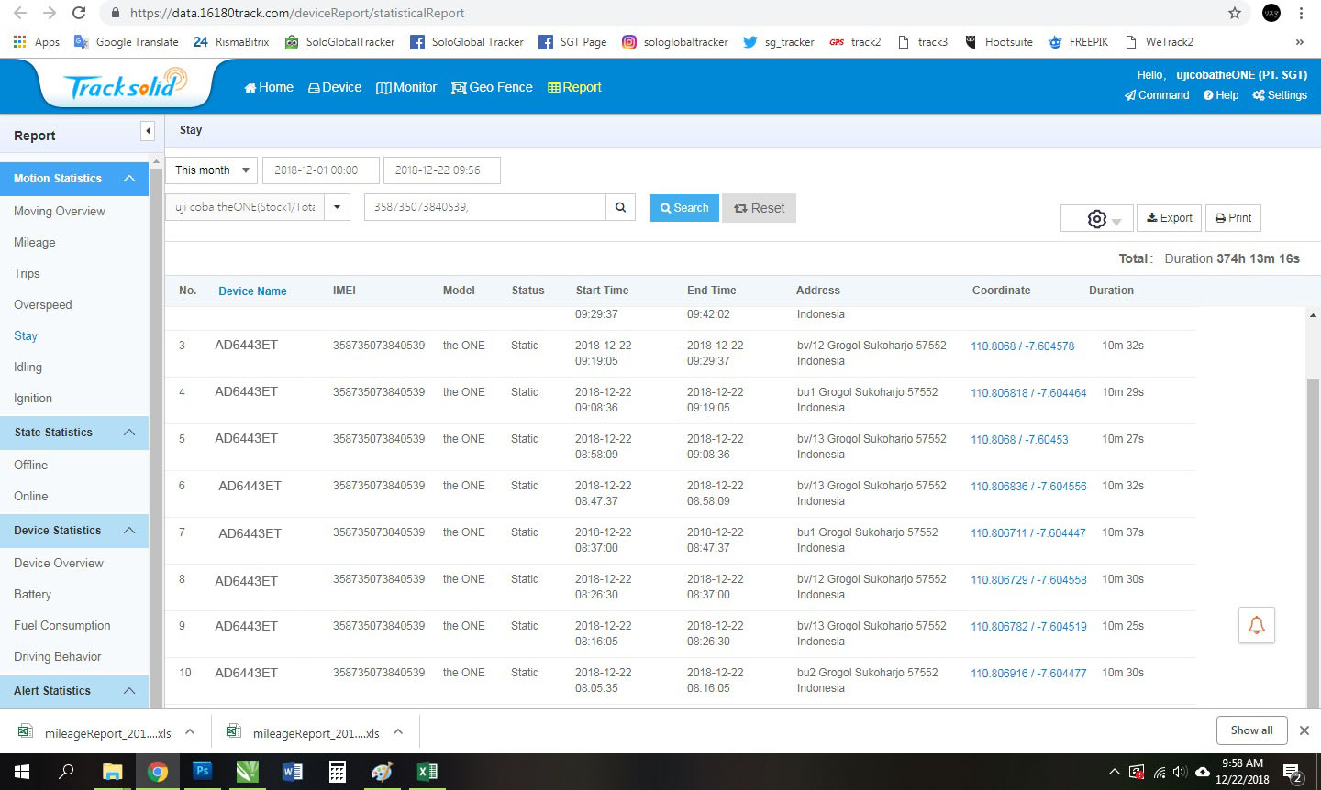Click the start date field 2018-12-01 00:00
This screenshot has width=1321, height=790.
tap(320, 170)
